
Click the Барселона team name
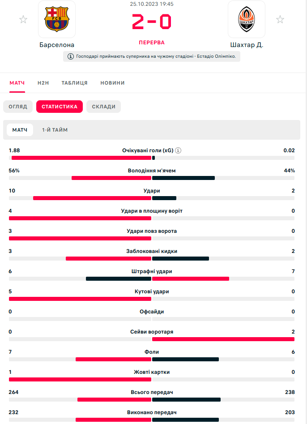(x=57, y=45)
